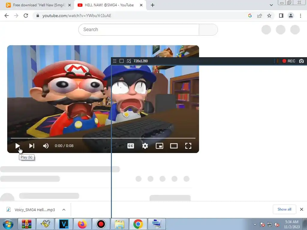Open a new browser tab

(x=153, y=5)
